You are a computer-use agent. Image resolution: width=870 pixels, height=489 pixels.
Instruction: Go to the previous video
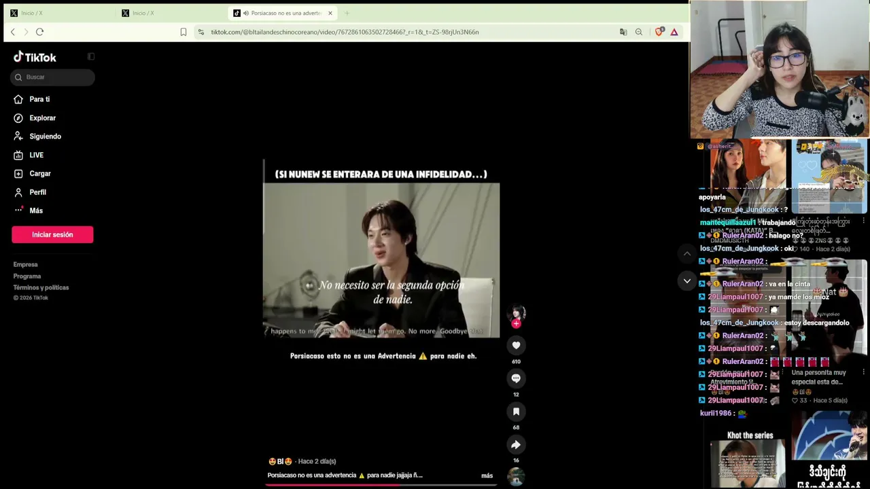(x=687, y=253)
